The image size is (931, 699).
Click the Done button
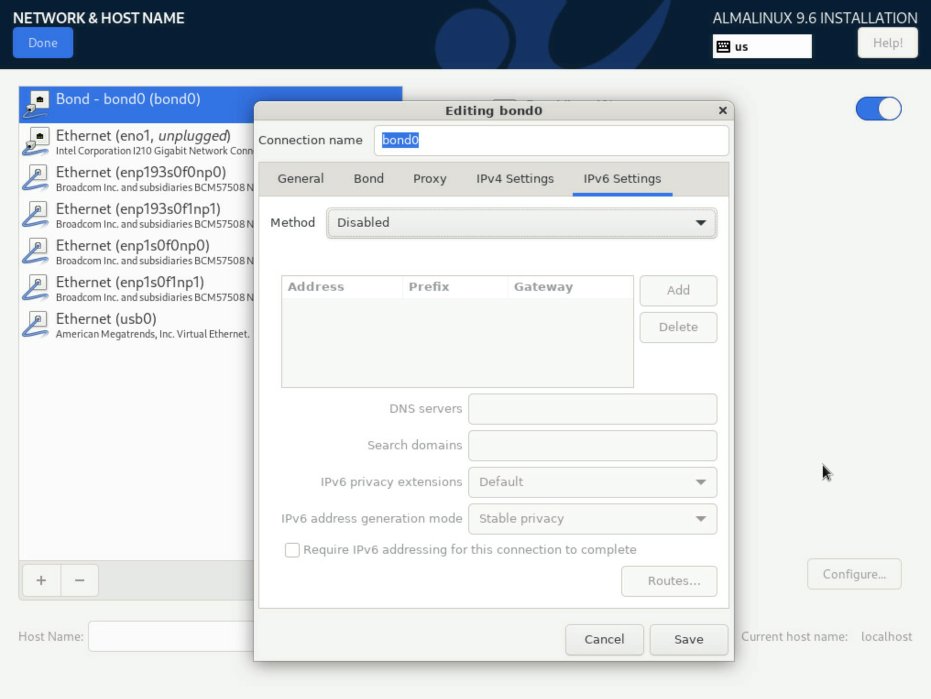(43, 43)
